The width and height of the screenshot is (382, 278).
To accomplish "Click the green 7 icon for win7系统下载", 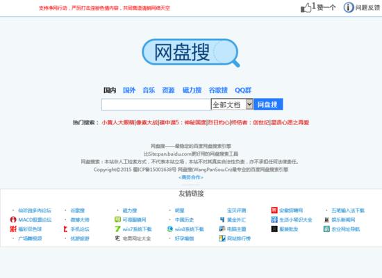I will click(117, 229).
